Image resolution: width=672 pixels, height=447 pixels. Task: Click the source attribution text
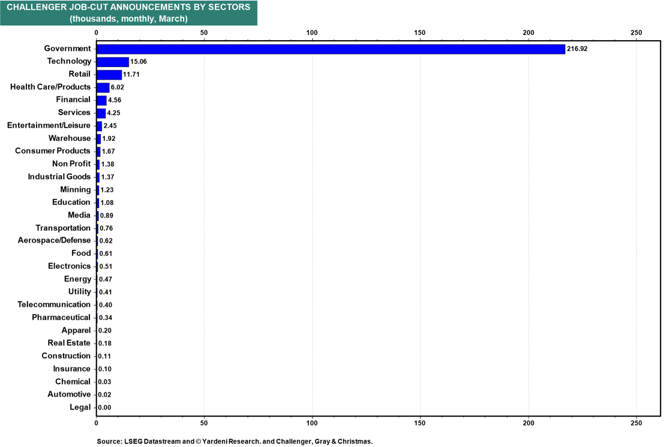click(x=235, y=441)
